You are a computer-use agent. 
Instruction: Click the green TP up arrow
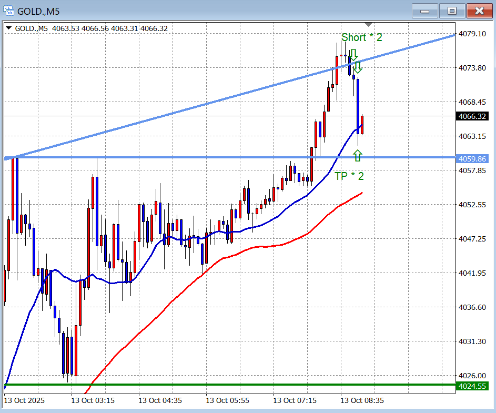pyautogui.click(x=358, y=155)
